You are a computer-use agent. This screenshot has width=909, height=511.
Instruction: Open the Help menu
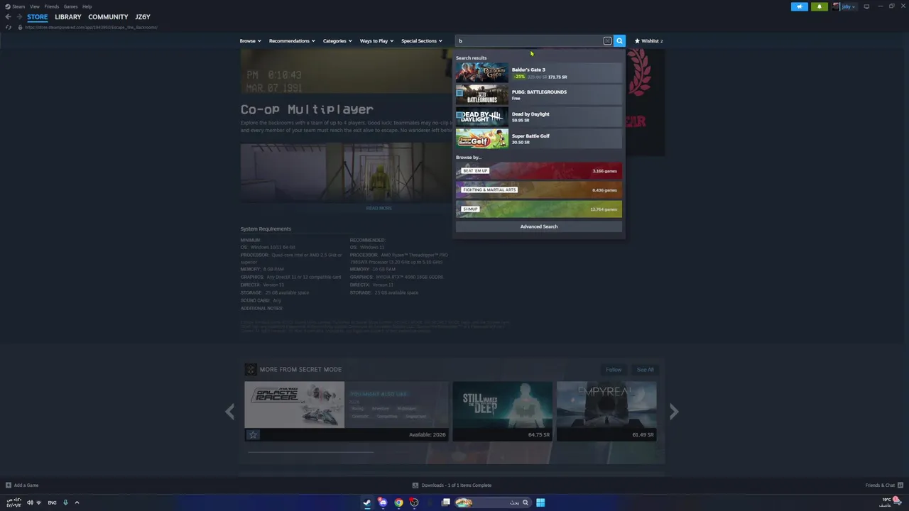click(87, 6)
